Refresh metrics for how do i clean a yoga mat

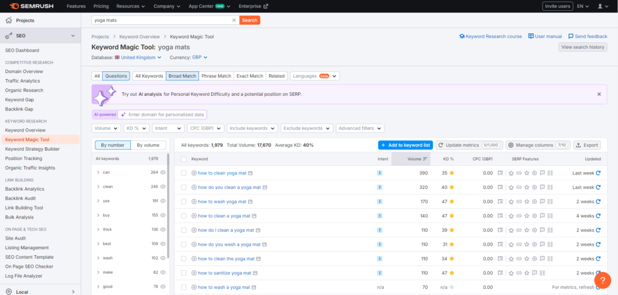coord(598,230)
